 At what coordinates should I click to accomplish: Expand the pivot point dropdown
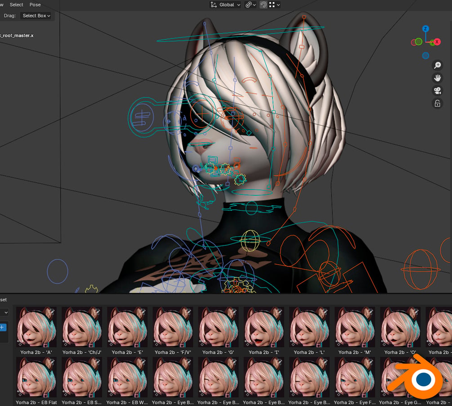tap(251, 5)
